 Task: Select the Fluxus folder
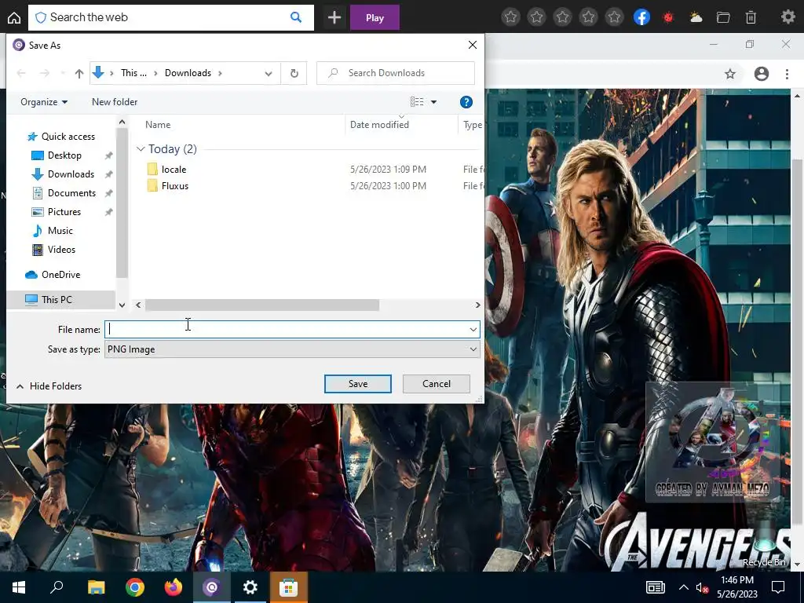(x=175, y=186)
